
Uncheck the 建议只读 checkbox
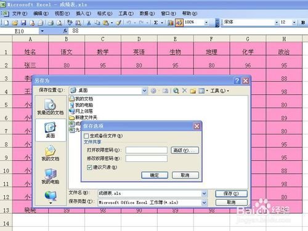pyautogui.click(x=89, y=168)
